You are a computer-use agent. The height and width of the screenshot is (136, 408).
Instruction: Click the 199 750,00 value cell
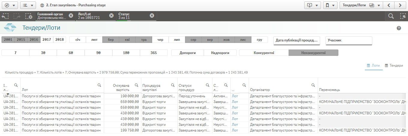122,130
